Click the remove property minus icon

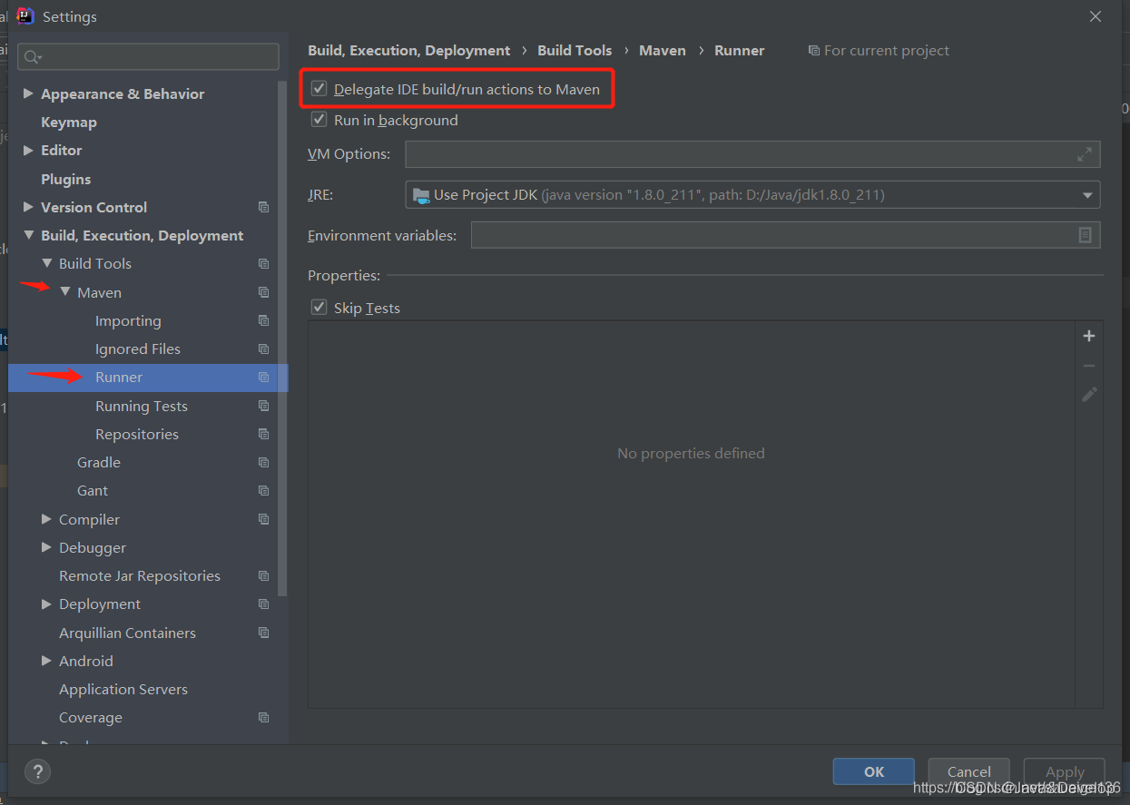click(x=1089, y=366)
